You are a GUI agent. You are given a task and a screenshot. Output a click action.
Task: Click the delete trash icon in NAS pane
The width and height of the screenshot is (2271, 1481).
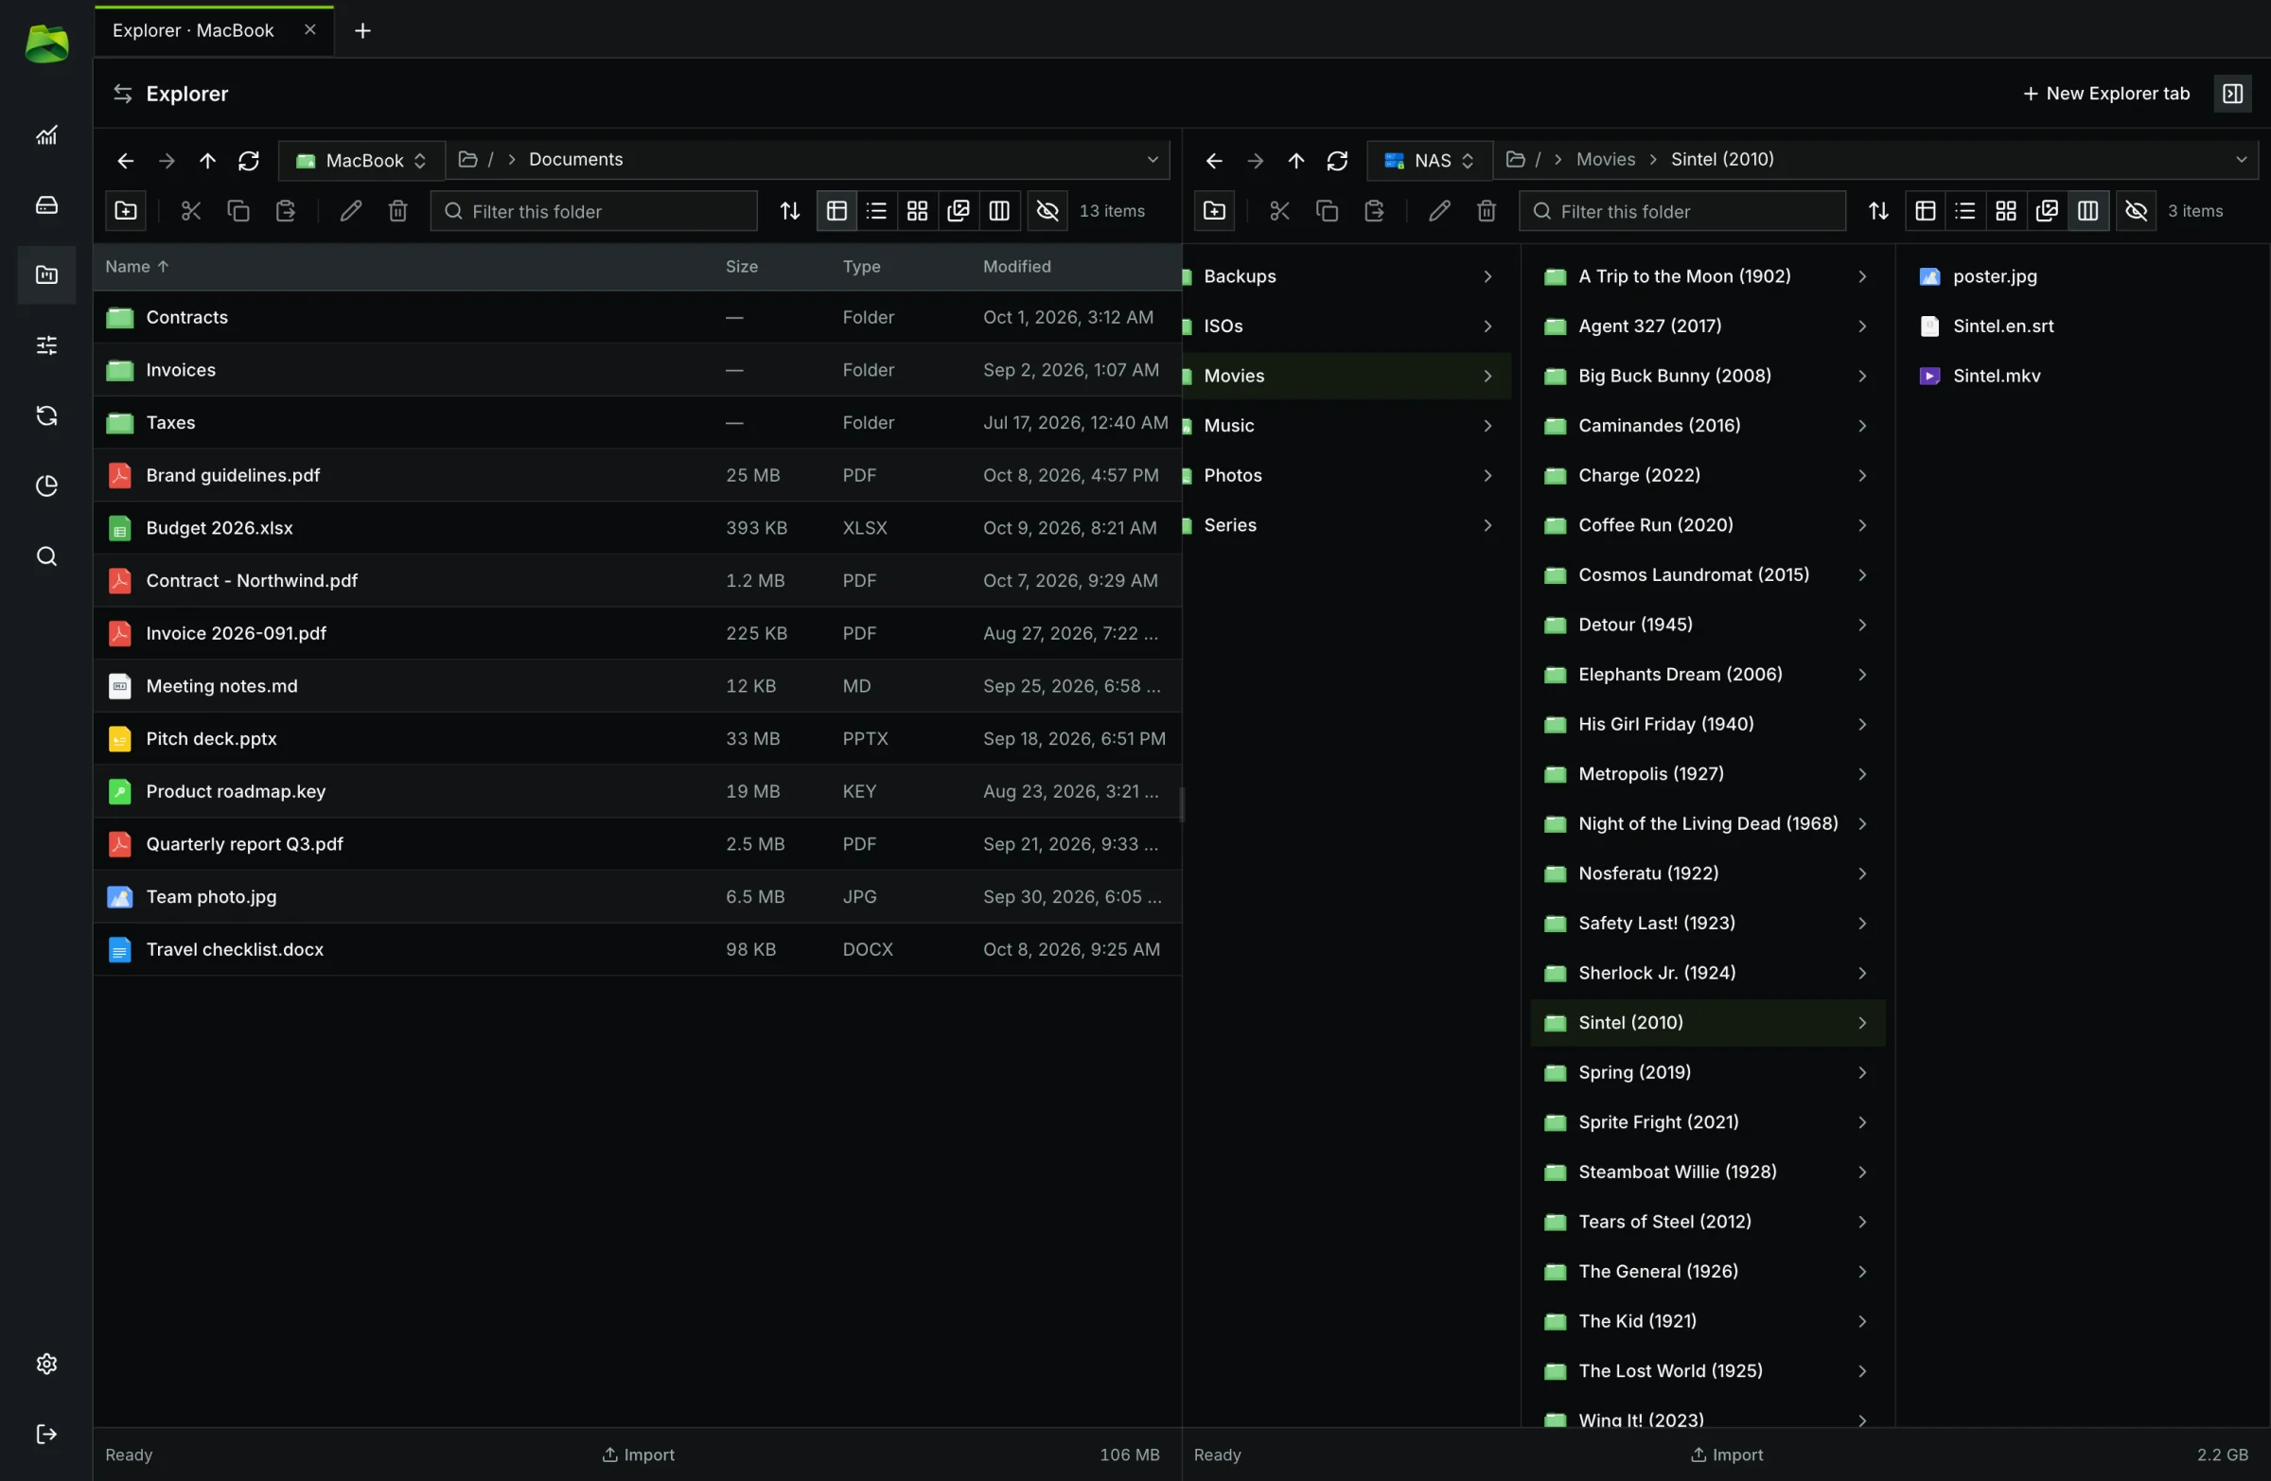point(1487,211)
